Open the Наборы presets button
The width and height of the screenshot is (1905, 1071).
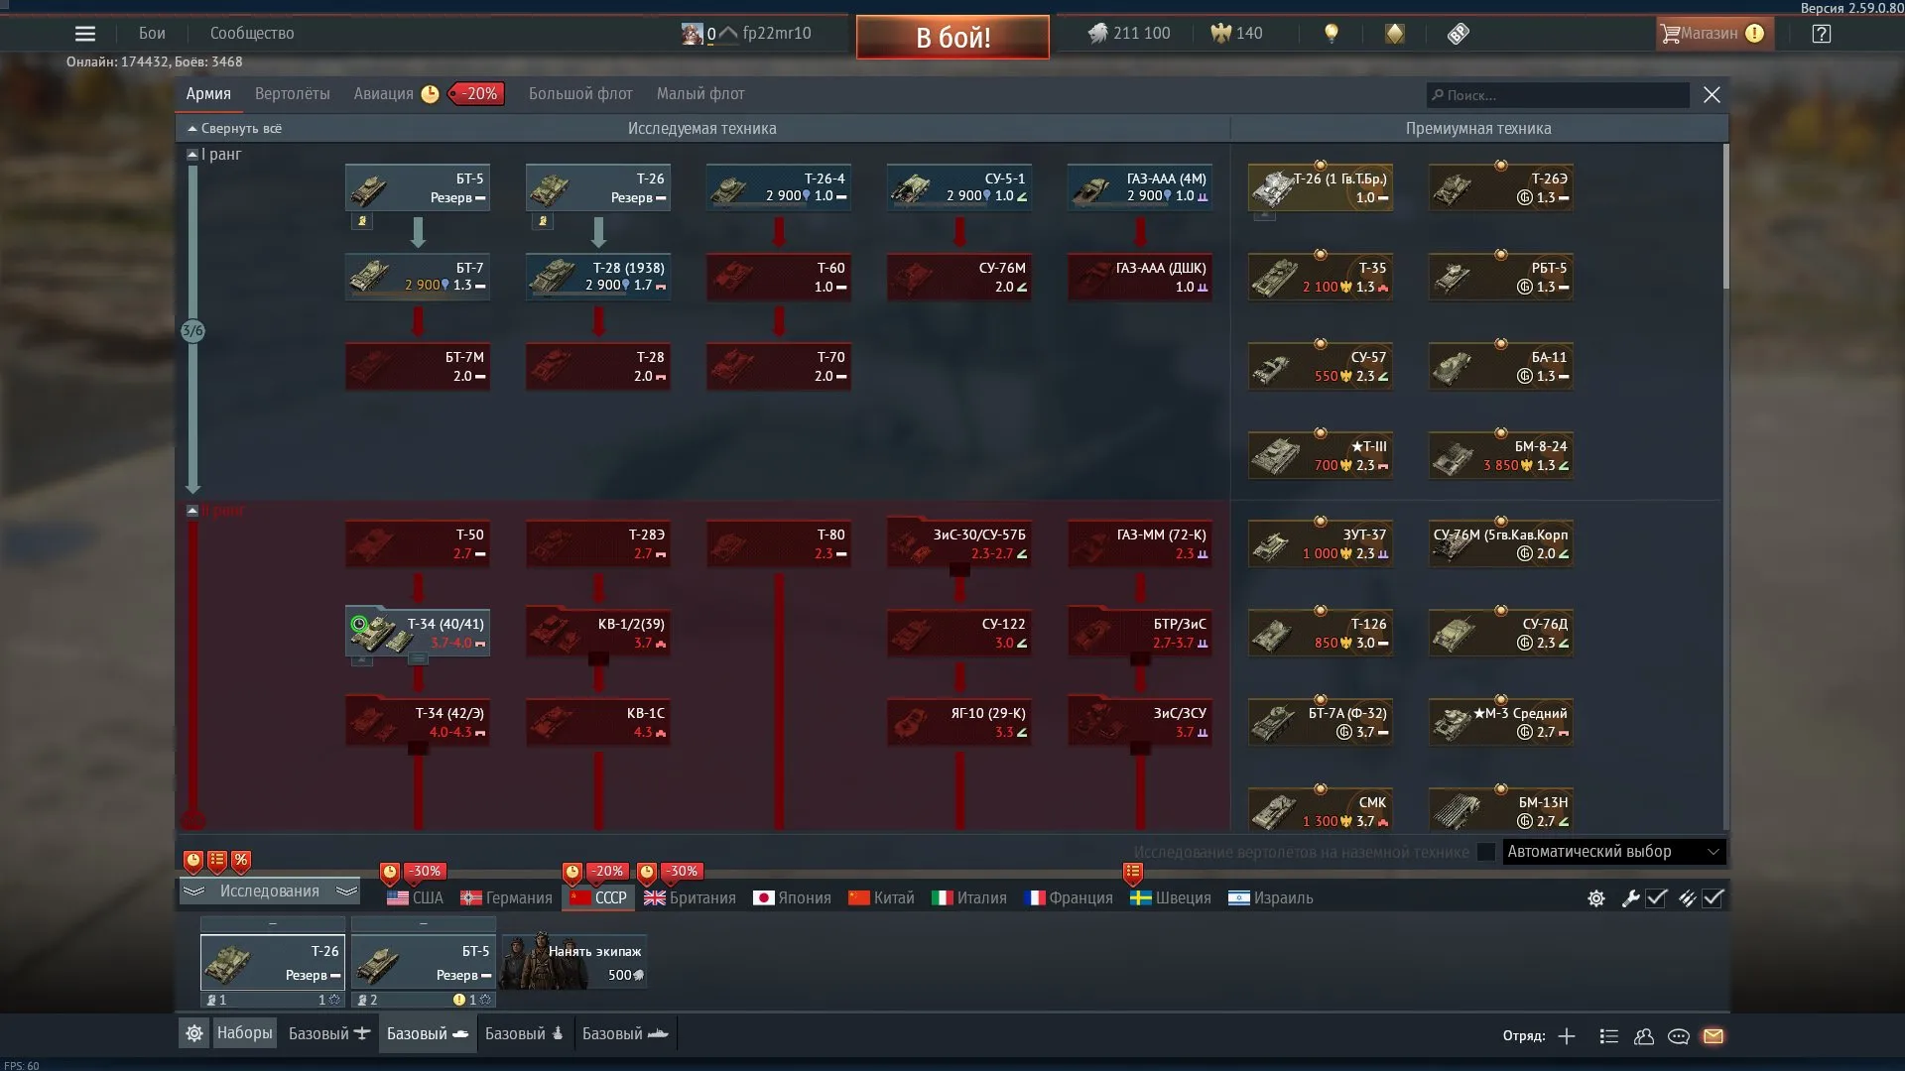pos(244,1033)
